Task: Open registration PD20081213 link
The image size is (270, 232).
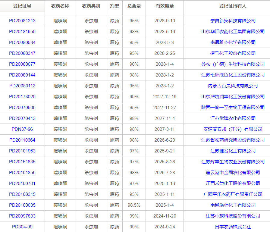Action: (22, 21)
